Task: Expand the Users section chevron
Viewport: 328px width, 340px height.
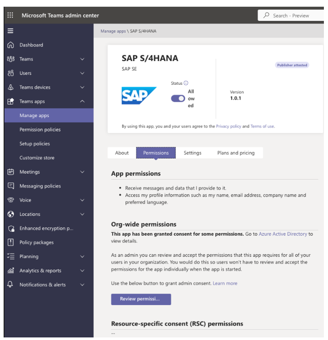Action: coord(82,73)
